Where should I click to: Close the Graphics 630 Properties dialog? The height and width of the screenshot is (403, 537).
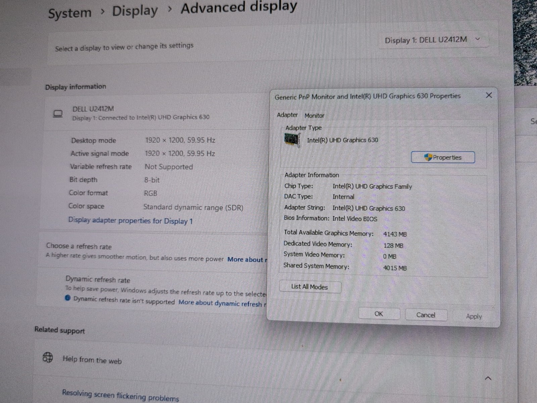point(489,95)
